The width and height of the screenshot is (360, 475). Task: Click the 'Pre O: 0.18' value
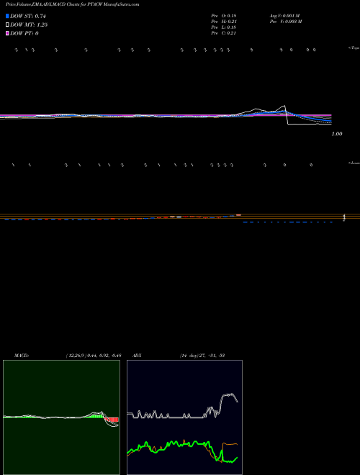pos(224,16)
